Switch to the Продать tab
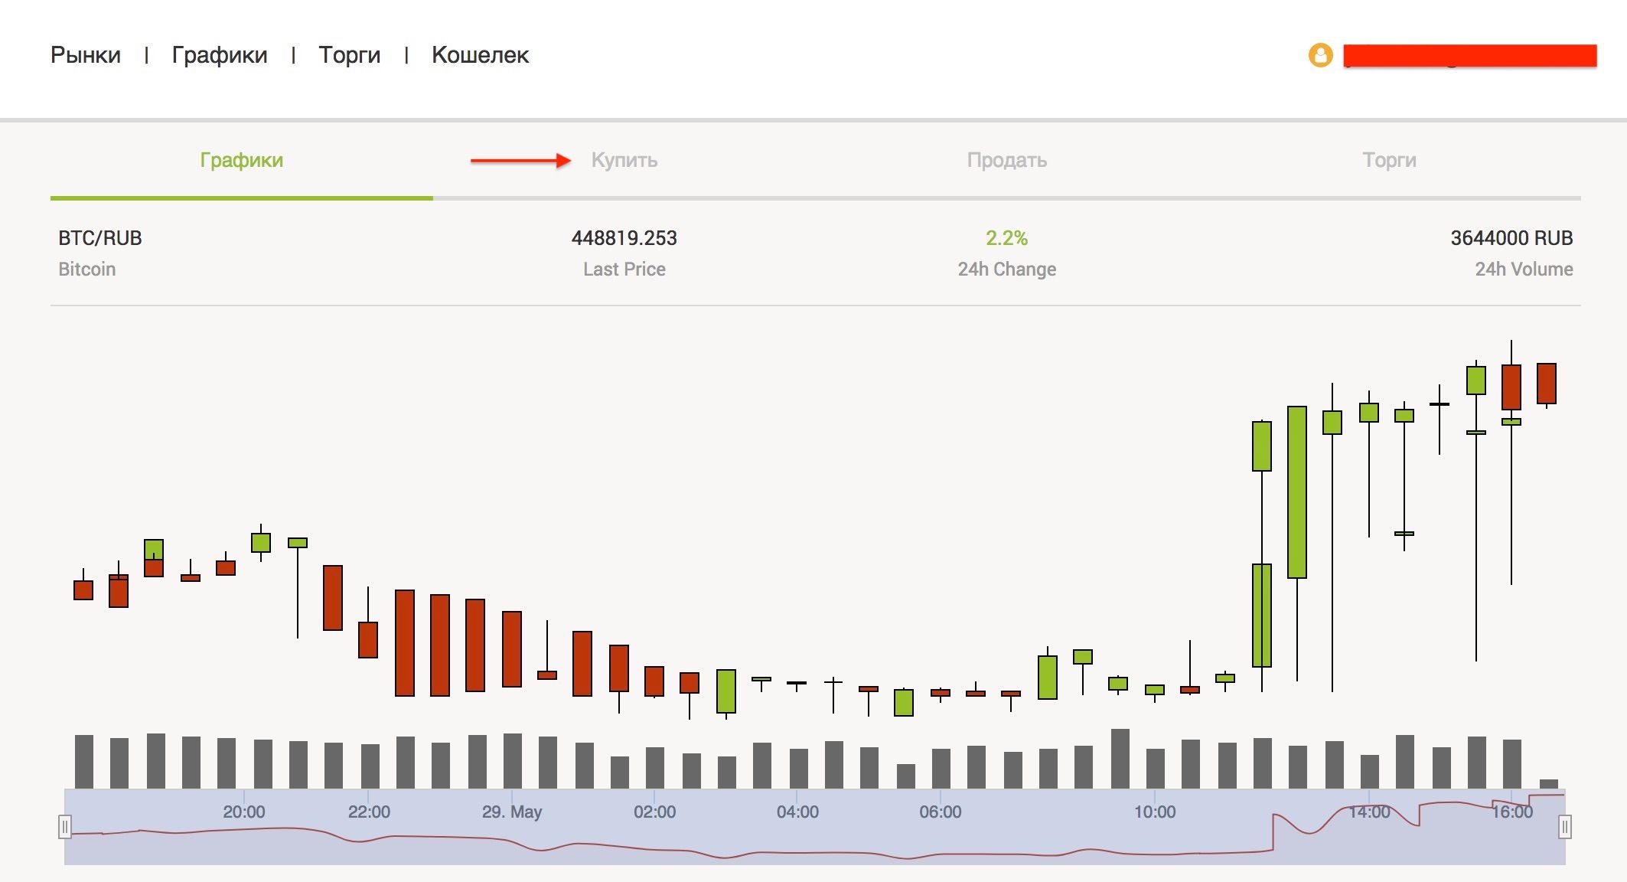Image resolution: width=1627 pixels, height=882 pixels. (1006, 160)
